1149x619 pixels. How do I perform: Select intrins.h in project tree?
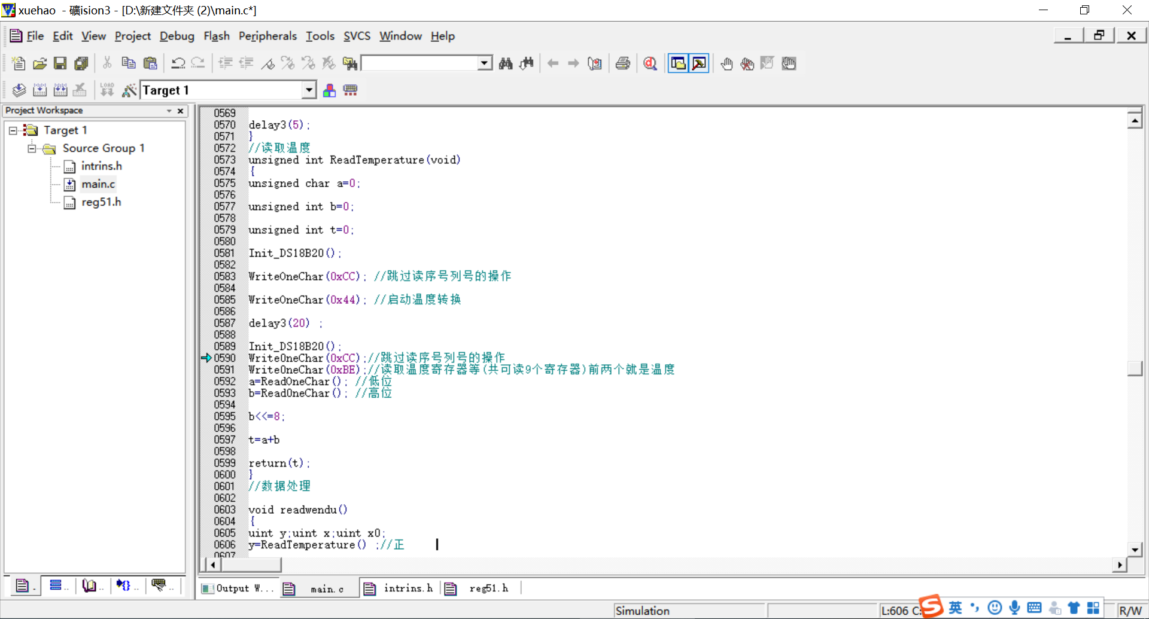pyautogui.click(x=101, y=166)
